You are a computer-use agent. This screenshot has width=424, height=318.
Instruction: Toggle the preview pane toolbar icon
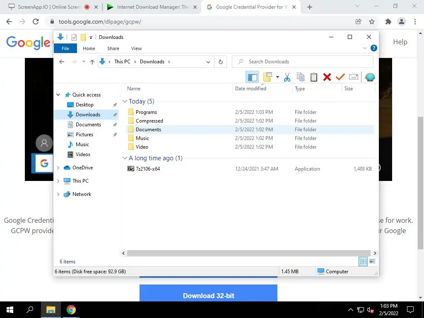coord(252,77)
